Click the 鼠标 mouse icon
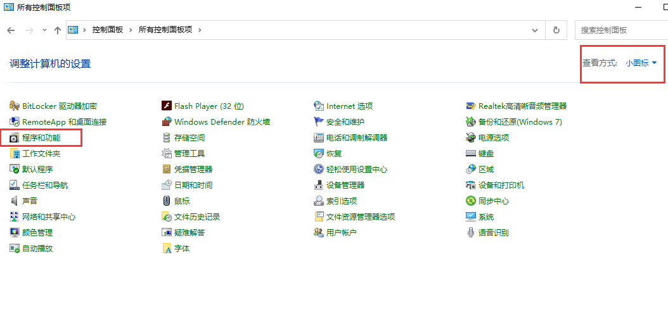The image size is (668, 326). point(167,201)
